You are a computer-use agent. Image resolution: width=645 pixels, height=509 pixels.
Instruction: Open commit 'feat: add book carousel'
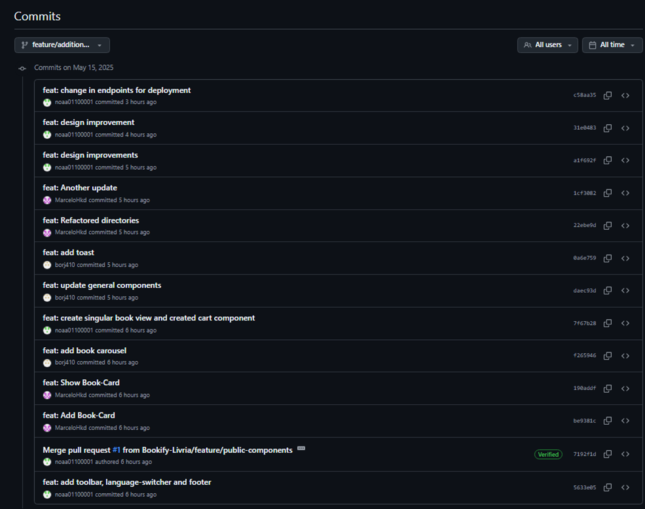[x=84, y=350]
